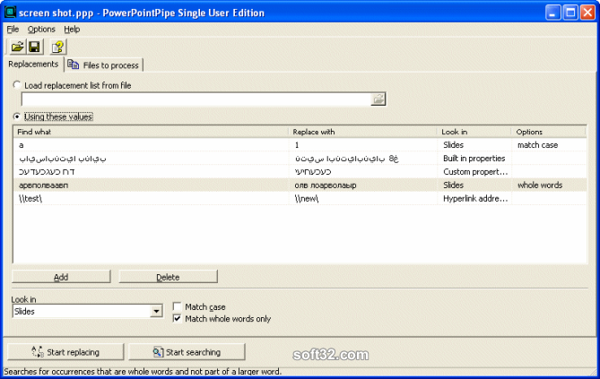Close the PowerPointPipe window
Image resolution: width=600 pixels, height=379 pixels.
587,13
